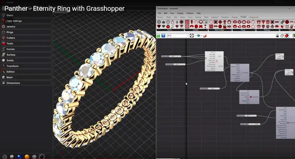
Task: Select the black sphere display mode
Action: tap(42, 156)
